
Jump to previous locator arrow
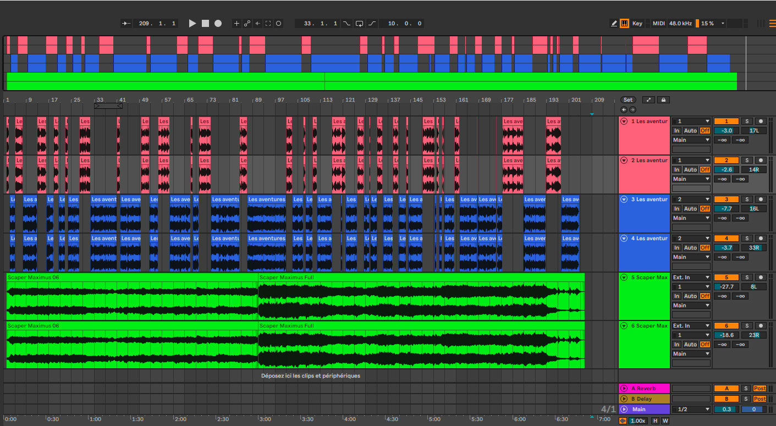(624, 109)
